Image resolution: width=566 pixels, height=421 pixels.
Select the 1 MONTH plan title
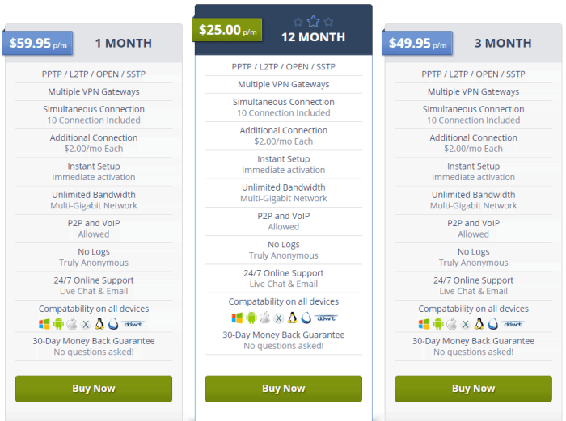[x=124, y=44]
